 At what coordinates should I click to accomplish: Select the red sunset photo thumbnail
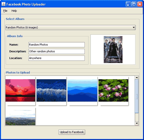pyautogui.click(x=20, y=90)
